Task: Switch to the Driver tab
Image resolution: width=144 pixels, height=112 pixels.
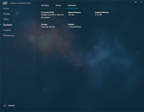Action: 58,5
